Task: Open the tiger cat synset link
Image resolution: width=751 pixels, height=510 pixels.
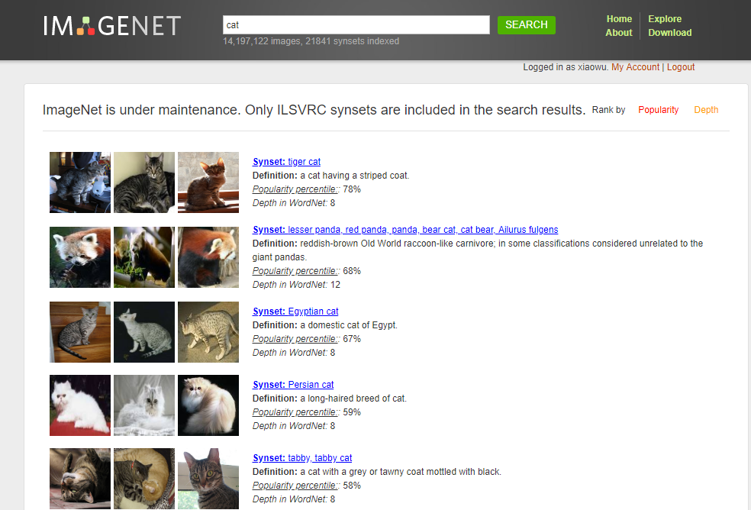Action: (286, 162)
